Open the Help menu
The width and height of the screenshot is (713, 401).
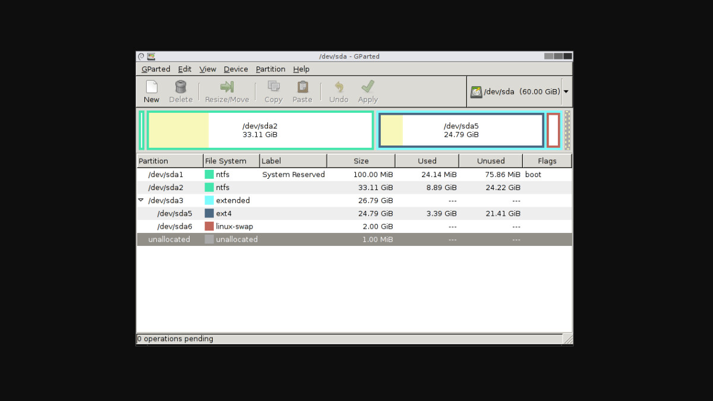point(301,69)
